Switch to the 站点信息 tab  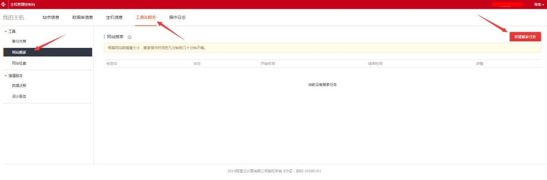[x=51, y=18]
